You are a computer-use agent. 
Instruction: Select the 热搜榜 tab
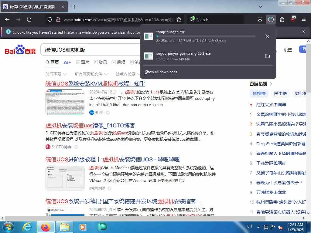(259, 93)
